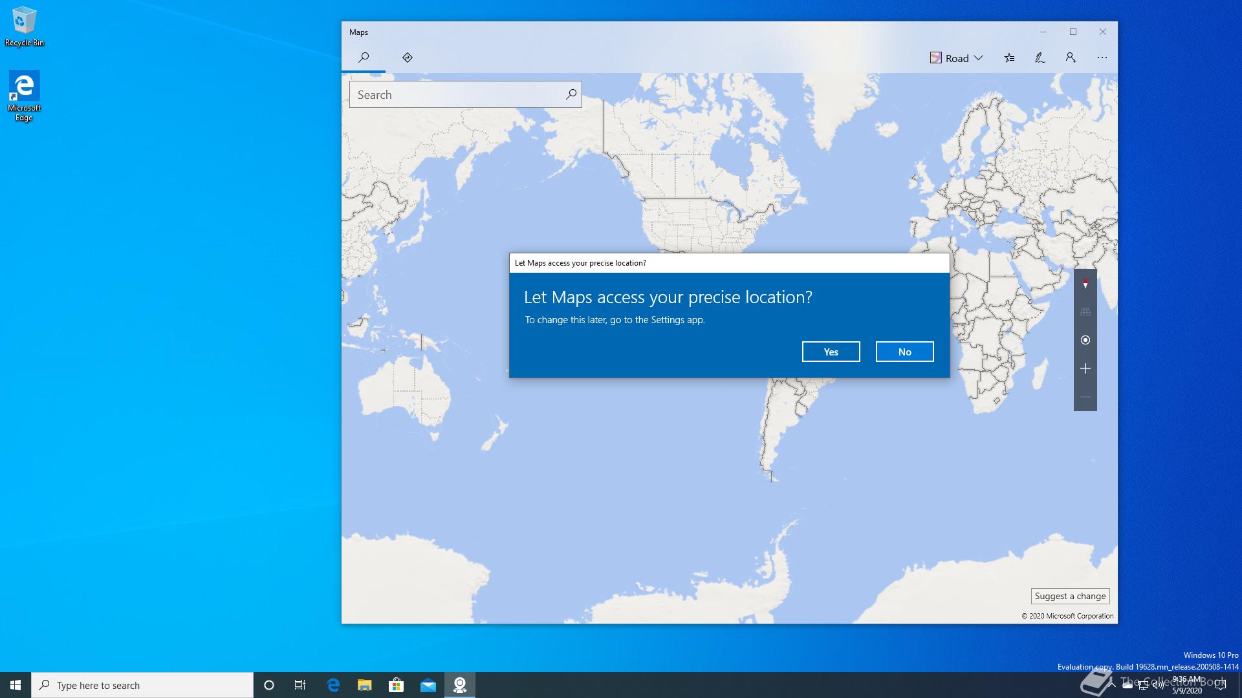Click the Maps app taskbar icon
Viewport: 1242px width, 698px height.
tap(460, 685)
